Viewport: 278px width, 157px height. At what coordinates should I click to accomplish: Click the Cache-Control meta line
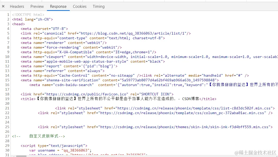click(135, 75)
